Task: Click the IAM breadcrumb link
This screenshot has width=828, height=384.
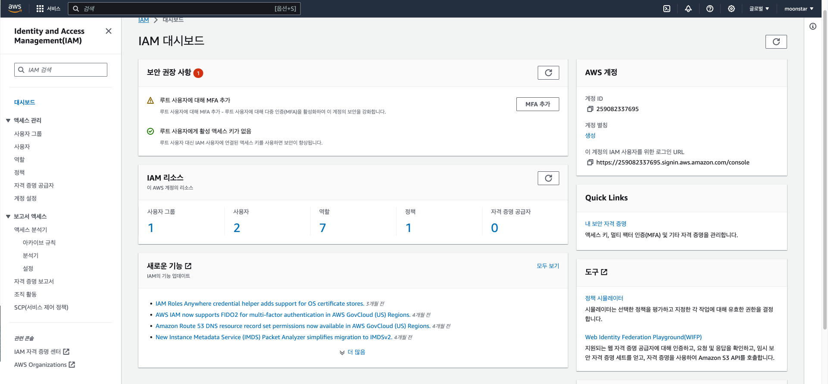Action: tap(144, 20)
